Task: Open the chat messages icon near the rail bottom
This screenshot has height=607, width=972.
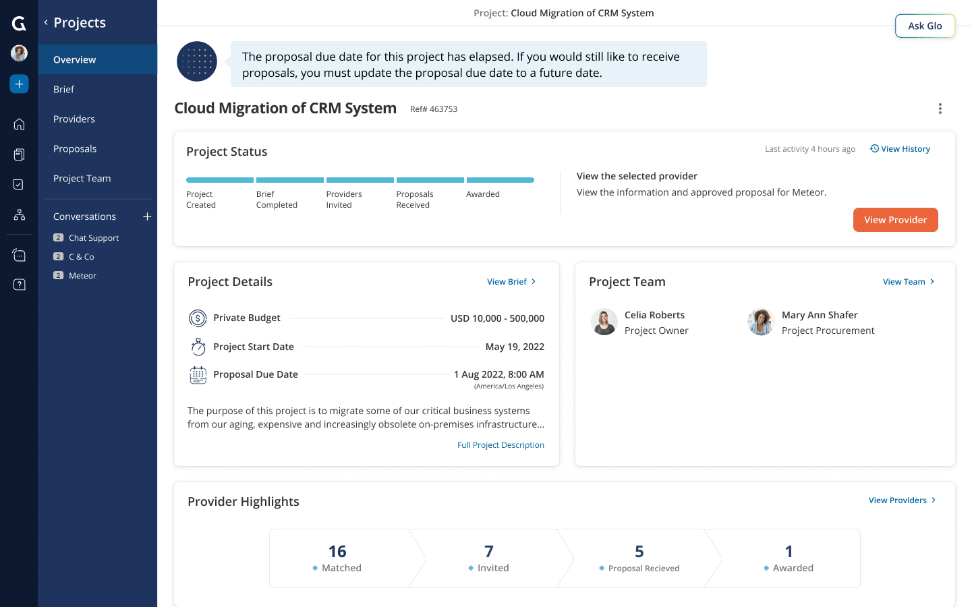Action: (x=19, y=255)
